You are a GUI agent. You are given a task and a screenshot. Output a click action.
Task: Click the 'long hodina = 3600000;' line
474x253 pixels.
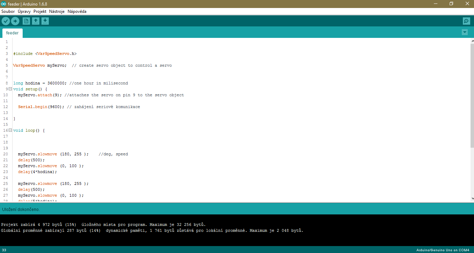40,83
